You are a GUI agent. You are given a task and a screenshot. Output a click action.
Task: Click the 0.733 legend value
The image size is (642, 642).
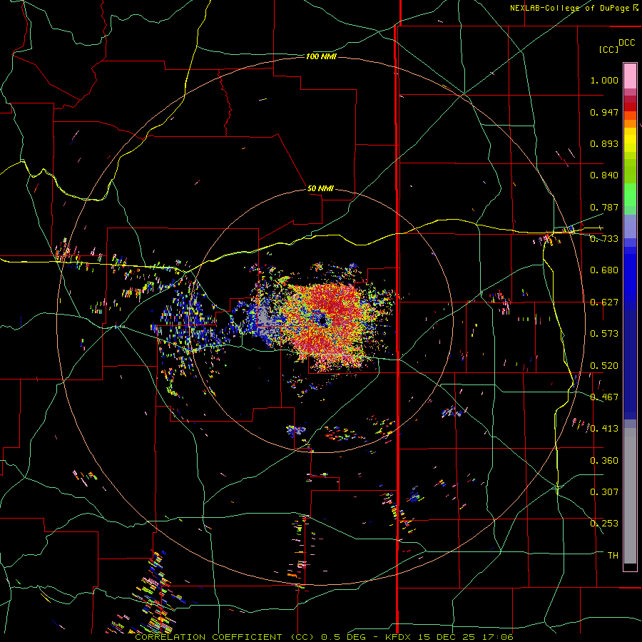click(604, 239)
